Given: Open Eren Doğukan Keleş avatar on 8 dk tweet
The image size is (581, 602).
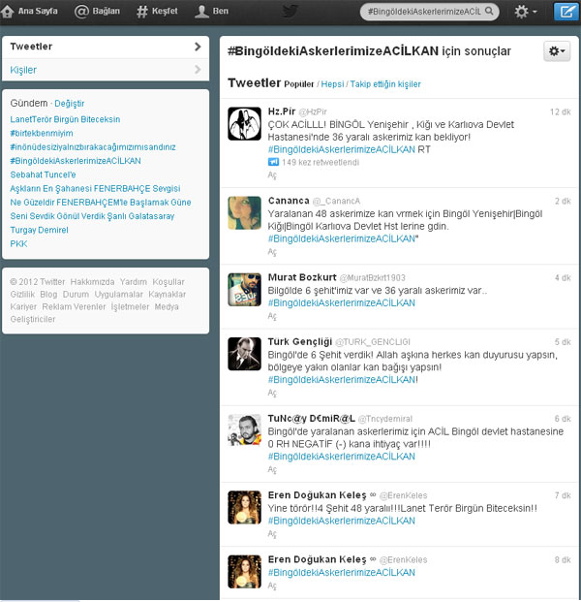Looking at the screenshot, I should click(x=244, y=572).
